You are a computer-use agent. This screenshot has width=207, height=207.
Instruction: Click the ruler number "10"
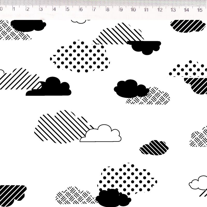pos(133,10)
